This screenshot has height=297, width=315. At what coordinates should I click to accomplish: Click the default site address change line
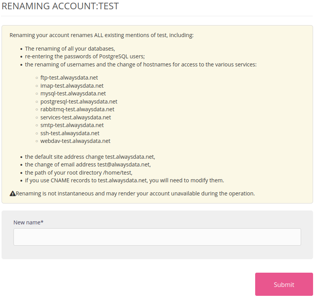click(x=90, y=157)
